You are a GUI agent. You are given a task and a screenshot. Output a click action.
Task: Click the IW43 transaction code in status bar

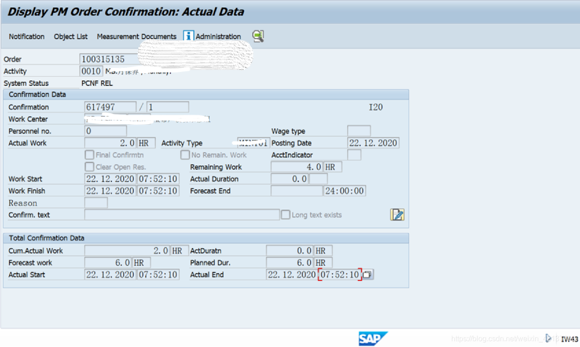570,339
